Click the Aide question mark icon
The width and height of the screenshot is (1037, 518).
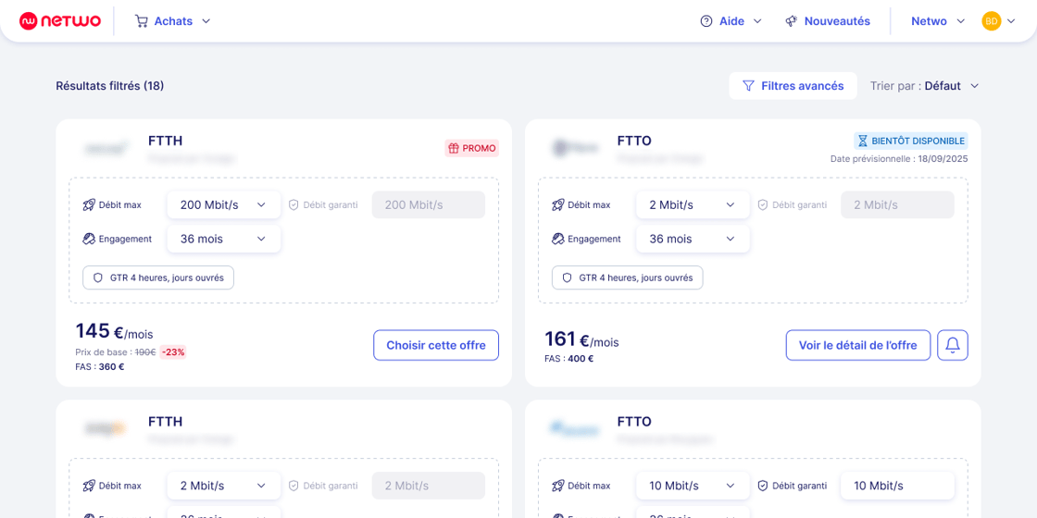pyautogui.click(x=706, y=20)
